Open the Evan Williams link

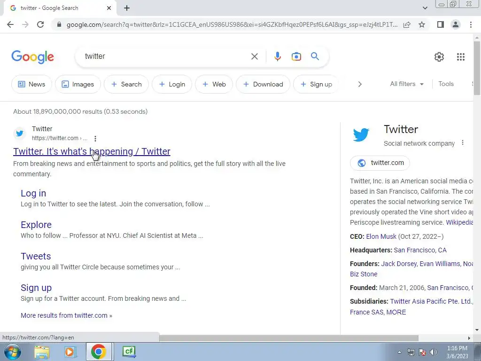point(440,264)
